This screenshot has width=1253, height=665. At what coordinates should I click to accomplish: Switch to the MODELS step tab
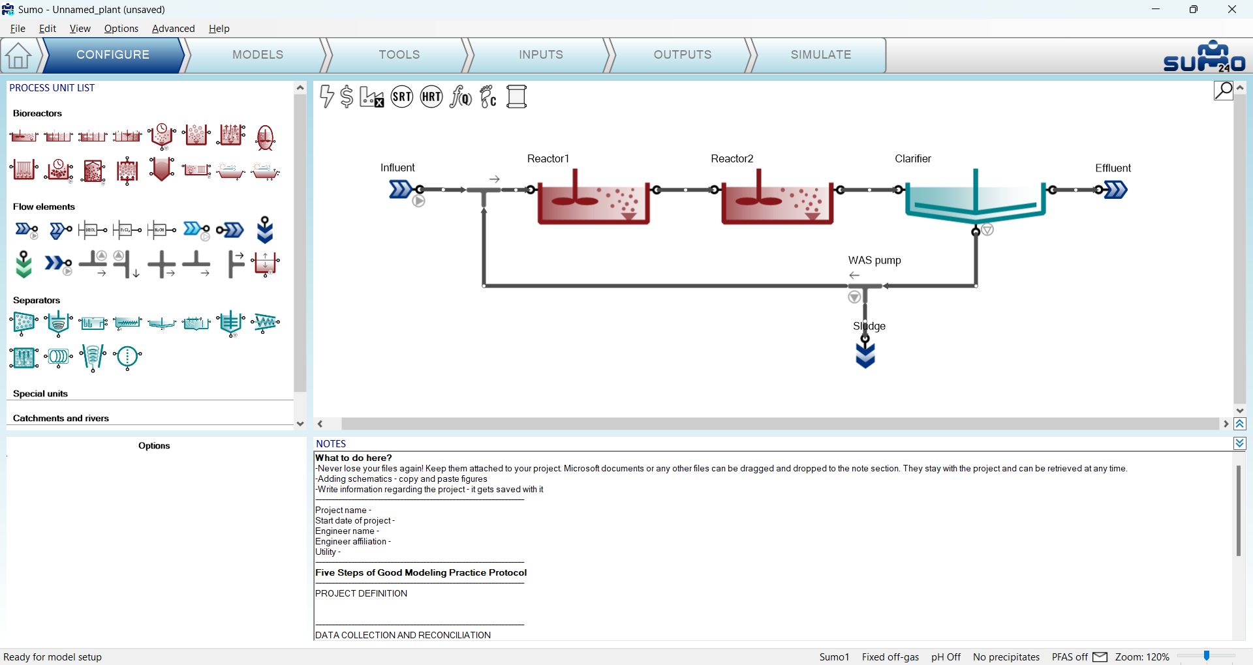(x=258, y=55)
